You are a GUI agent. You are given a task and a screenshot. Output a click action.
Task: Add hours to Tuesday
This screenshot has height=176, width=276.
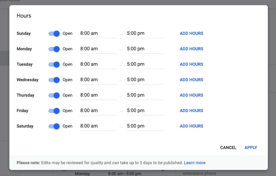192,65
